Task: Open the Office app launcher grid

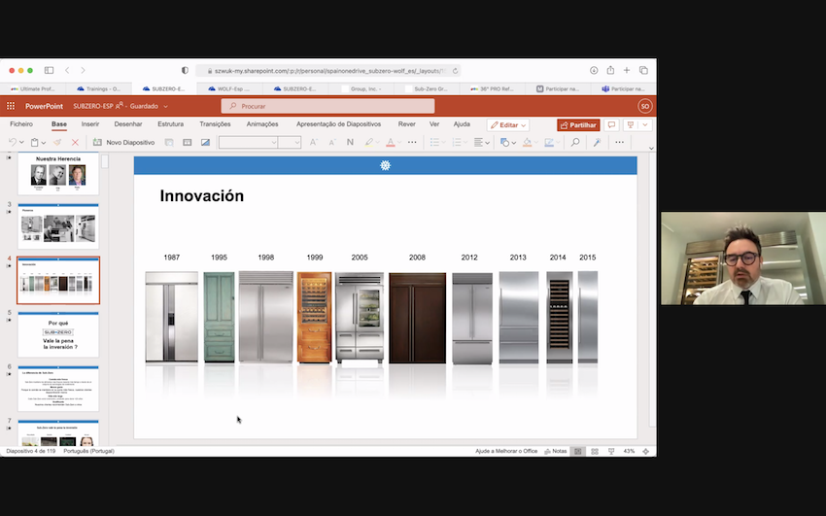Action: [11, 106]
